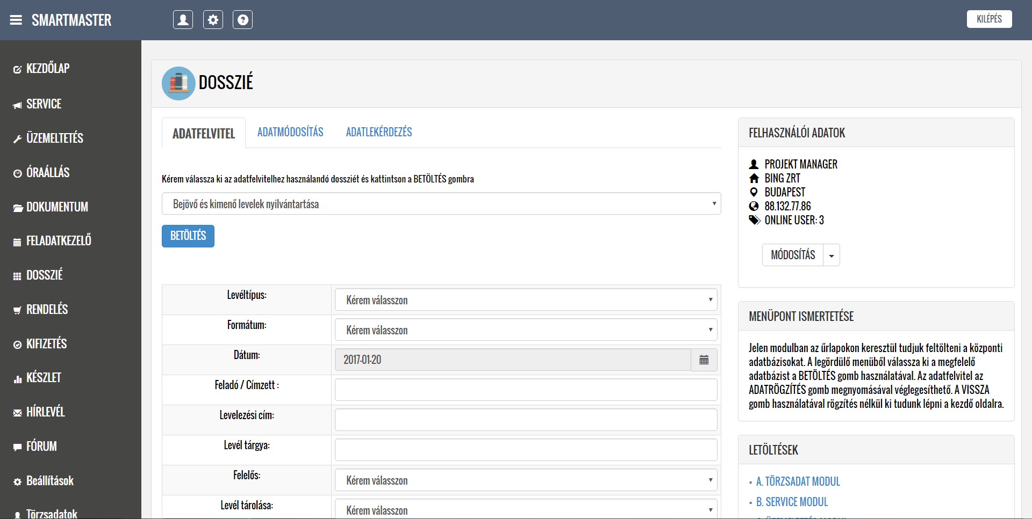Image resolution: width=1032 pixels, height=519 pixels.
Task: Click the hamburger menu icon
Action: click(16, 20)
